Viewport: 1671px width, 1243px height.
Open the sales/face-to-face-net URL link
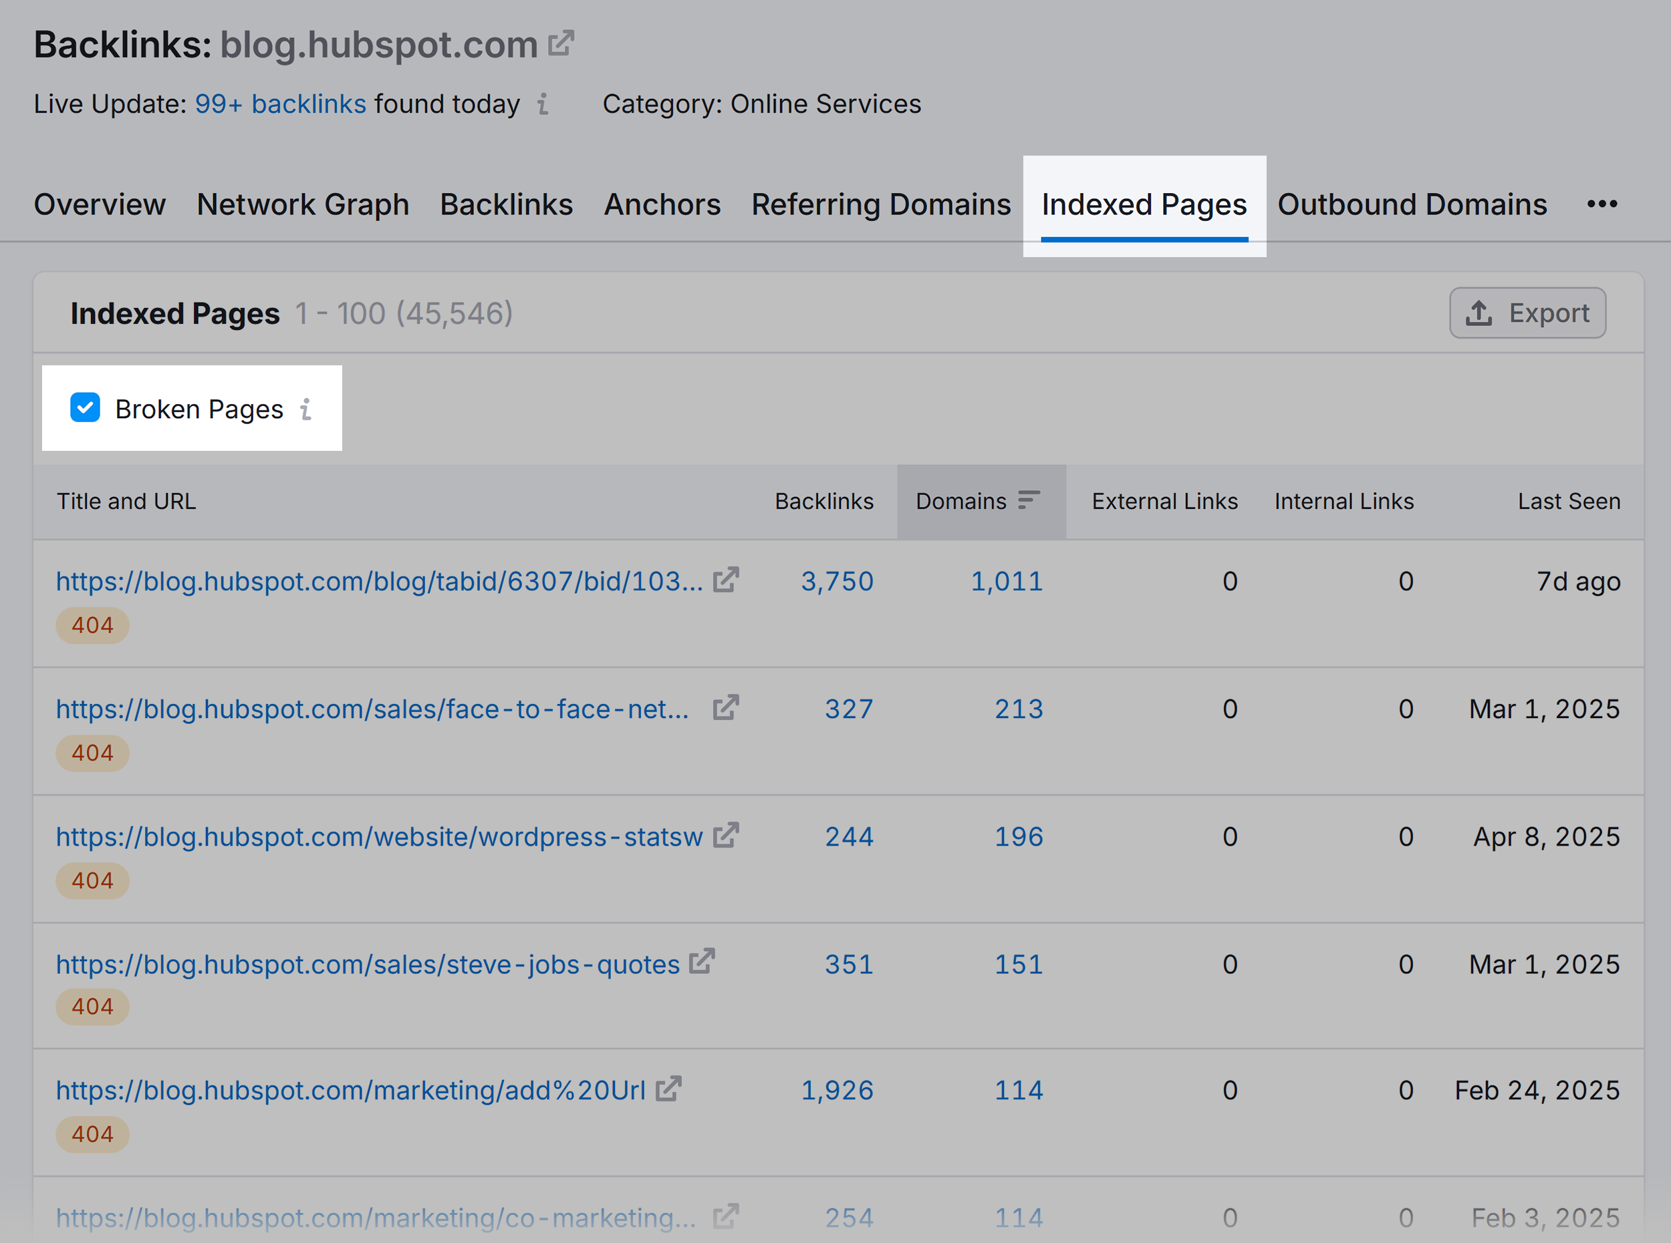tap(372, 709)
